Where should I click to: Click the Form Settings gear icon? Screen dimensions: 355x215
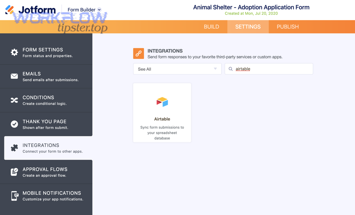(14, 53)
